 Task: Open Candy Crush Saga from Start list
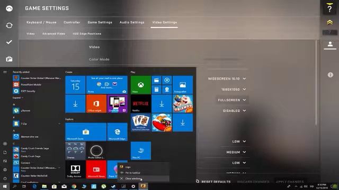click(37, 156)
